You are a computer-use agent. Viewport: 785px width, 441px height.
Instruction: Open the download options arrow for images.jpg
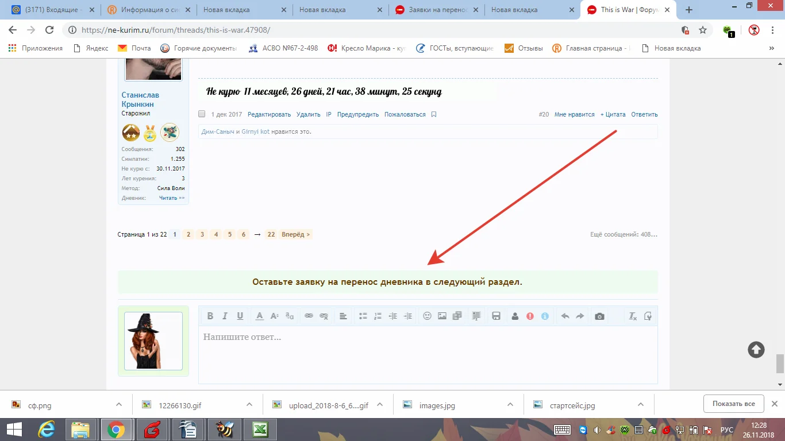coord(510,405)
